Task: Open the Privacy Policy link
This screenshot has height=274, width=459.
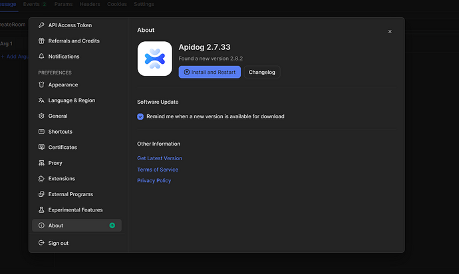Action: [x=154, y=181]
